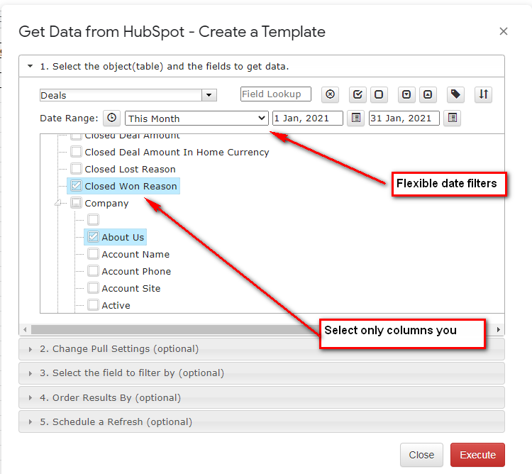Click the collapse all nodes icon

[x=428, y=94]
